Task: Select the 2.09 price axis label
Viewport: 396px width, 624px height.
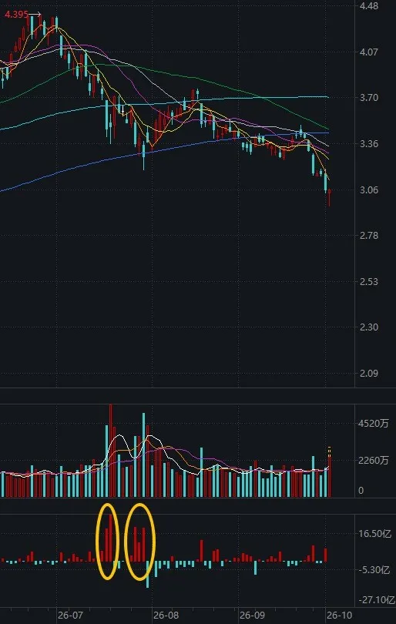Action: [x=368, y=374]
